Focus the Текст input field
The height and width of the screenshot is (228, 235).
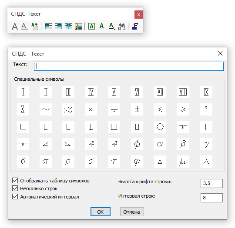point(129,66)
